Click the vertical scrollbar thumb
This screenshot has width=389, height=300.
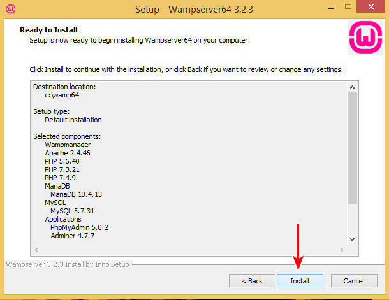point(352,148)
